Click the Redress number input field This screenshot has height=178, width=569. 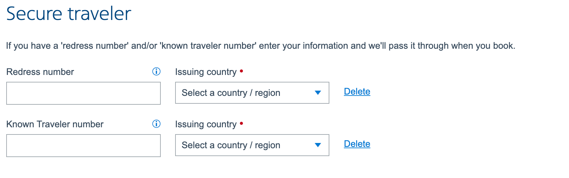tap(83, 93)
